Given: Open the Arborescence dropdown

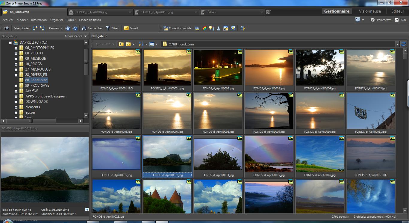Looking at the screenshot, I should [75, 36].
